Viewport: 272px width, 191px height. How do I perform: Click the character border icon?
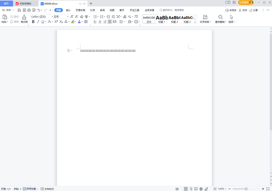click(86, 22)
